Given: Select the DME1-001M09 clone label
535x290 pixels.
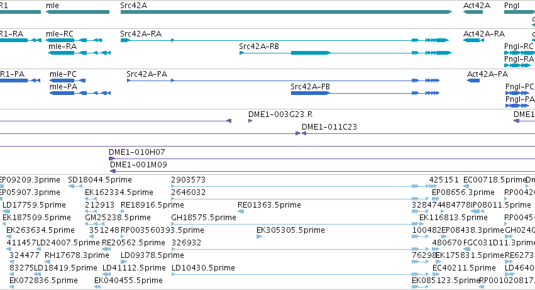Looking at the screenshot, I should (138, 165).
